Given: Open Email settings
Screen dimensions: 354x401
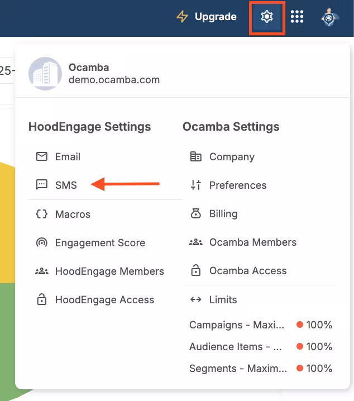Looking at the screenshot, I should (x=68, y=157).
